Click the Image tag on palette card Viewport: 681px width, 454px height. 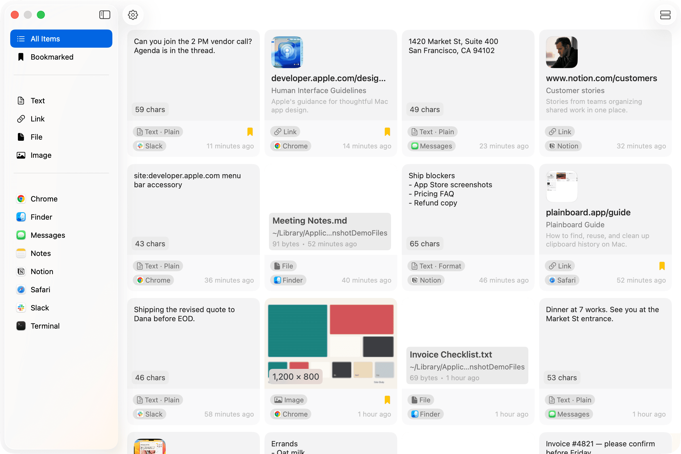click(x=289, y=400)
